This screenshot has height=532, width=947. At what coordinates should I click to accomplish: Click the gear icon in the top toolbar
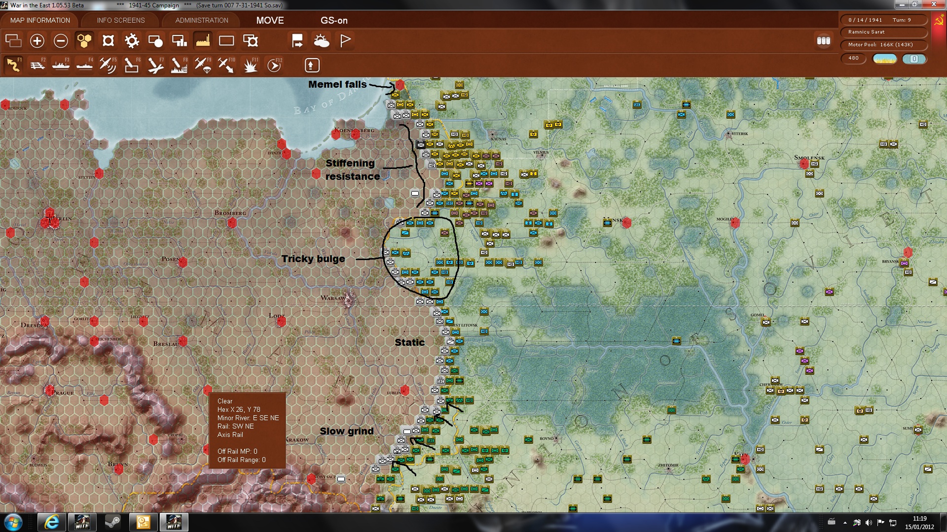pyautogui.click(x=132, y=41)
